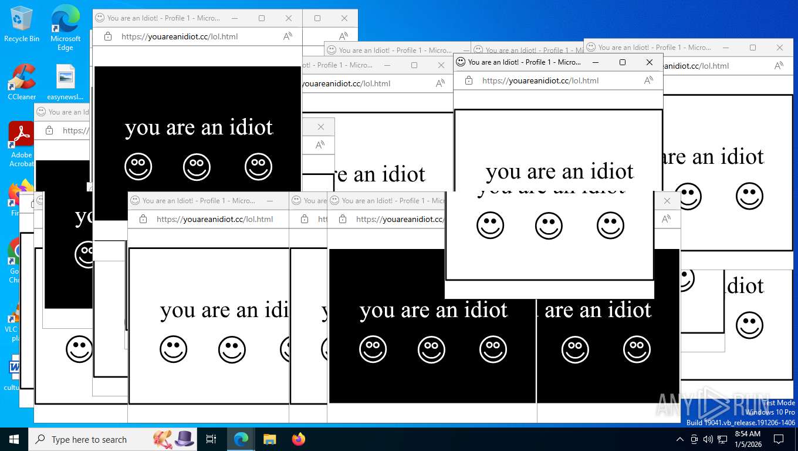The height and width of the screenshot is (451, 798).
Task: Click the address URL in the lower-left white-page window
Action: 215,219
